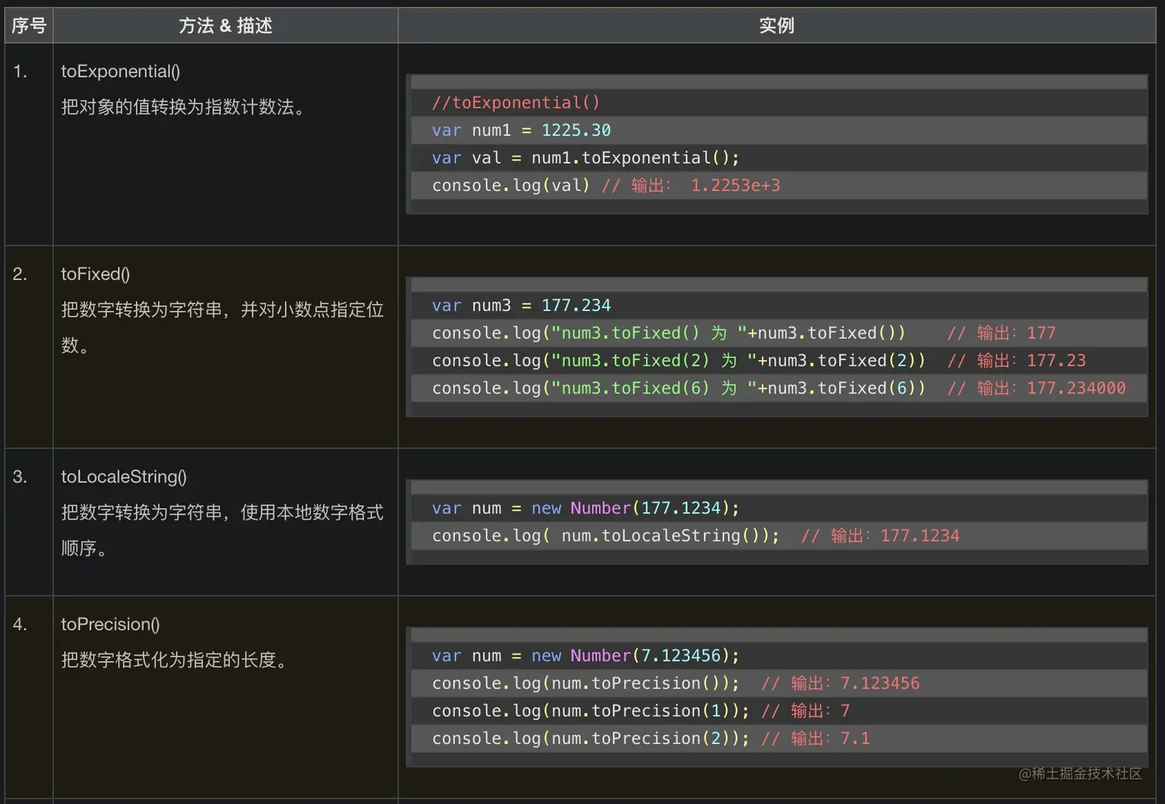Click the var num1 = 1225.30 line
The height and width of the screenshot is (804, 1165).
(x=521, y=130)
